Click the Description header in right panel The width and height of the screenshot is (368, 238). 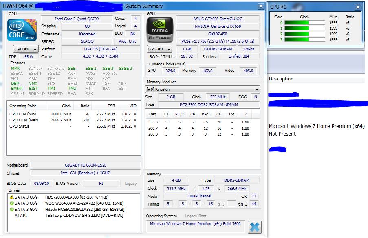coord(281,79)
